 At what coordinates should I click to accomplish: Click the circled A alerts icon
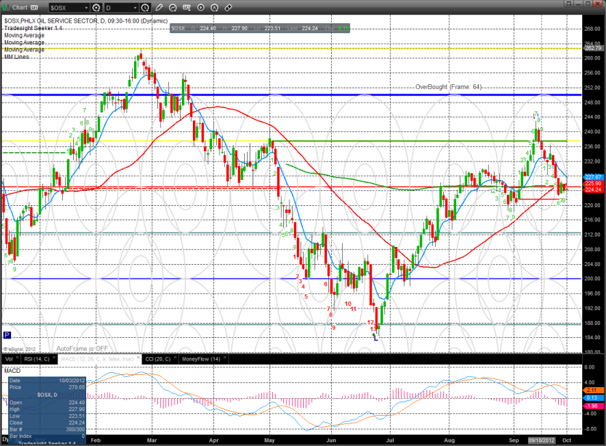coord(215,8)
